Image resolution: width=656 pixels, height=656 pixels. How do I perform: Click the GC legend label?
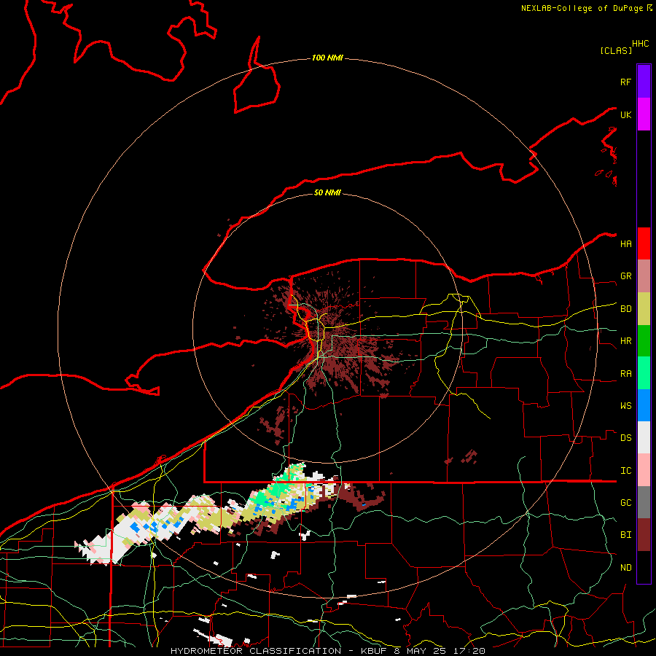(625, 502)
